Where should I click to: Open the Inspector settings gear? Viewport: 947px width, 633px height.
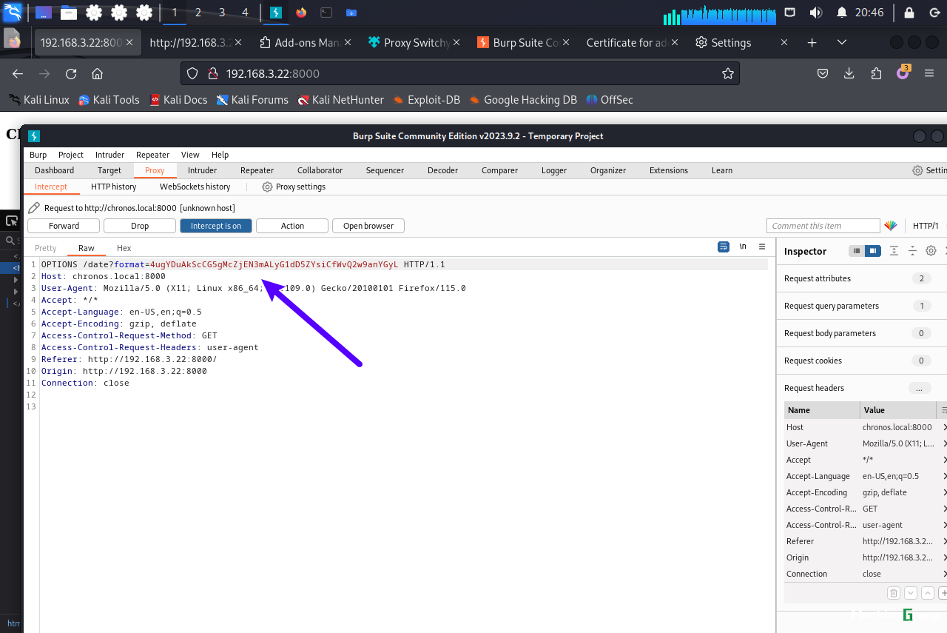pyautogui.click(x=931, y=251)
